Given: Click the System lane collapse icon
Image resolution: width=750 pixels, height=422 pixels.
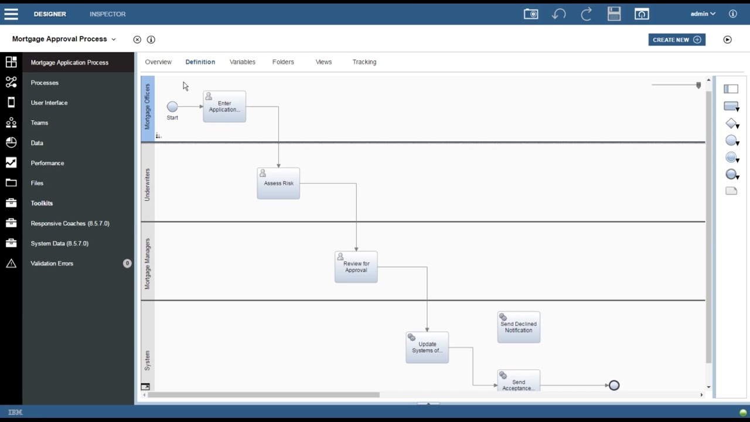Looking at the screenshot, I should click(x=145, y=387).
